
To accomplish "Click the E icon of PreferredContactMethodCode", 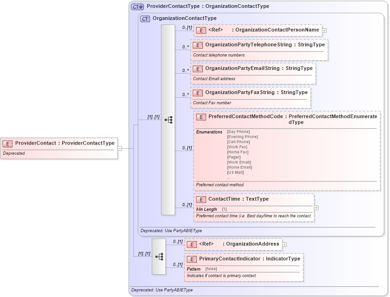I will tap(201, 117).
